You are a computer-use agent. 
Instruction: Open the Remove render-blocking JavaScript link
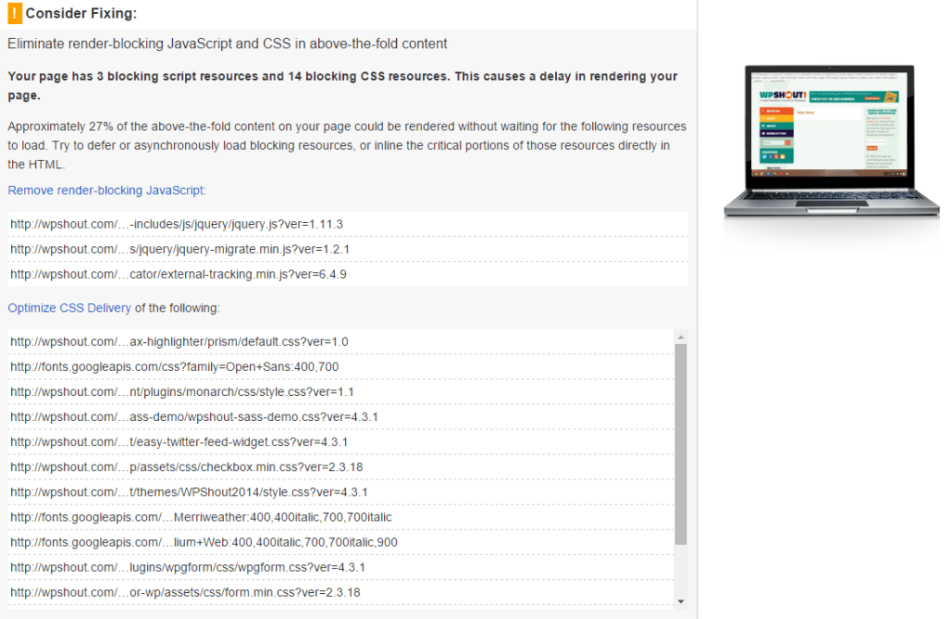point(107,191)
